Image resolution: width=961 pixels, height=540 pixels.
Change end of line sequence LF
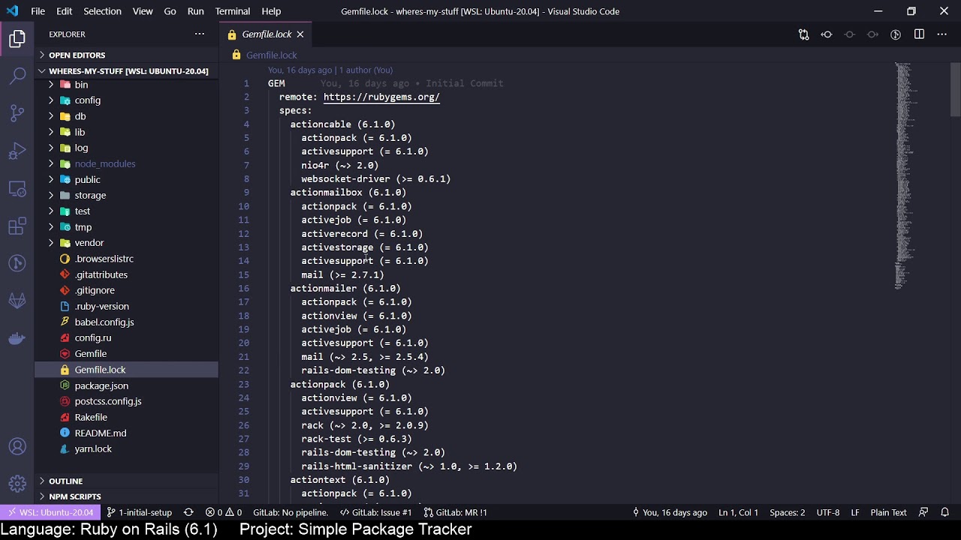point(855,512)
